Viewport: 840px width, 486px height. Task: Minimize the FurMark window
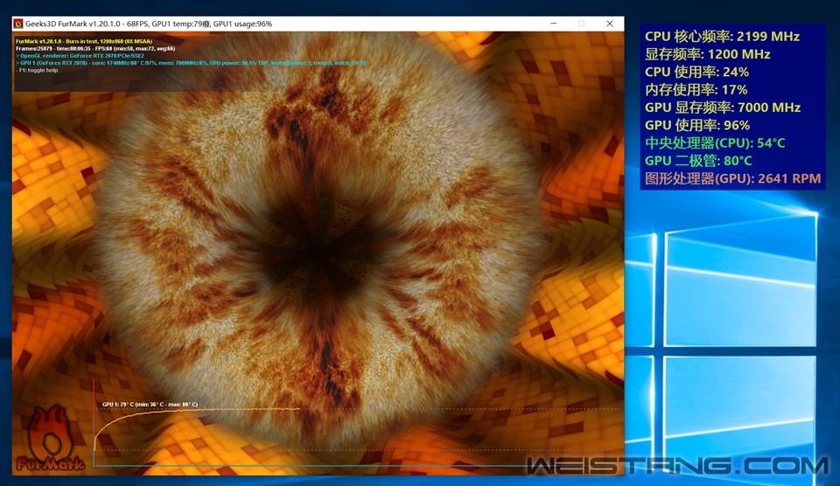552,24
